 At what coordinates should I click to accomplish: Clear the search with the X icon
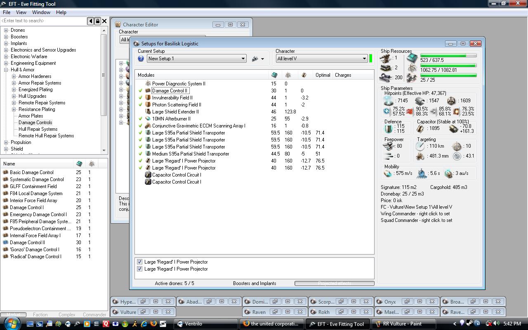[104, 21]
